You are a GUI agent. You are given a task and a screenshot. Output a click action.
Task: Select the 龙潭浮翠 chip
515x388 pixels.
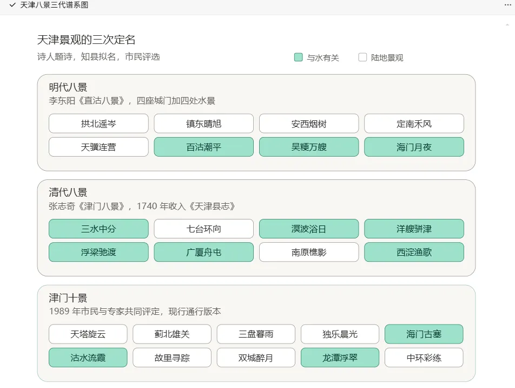tap(340, 358)
